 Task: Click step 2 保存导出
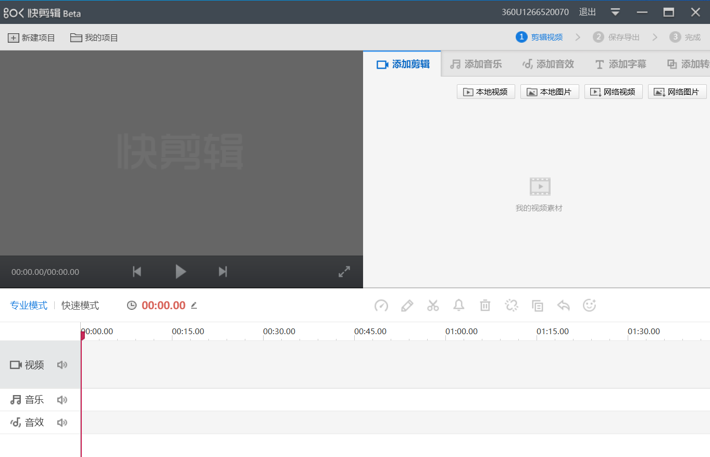[616, 37]
